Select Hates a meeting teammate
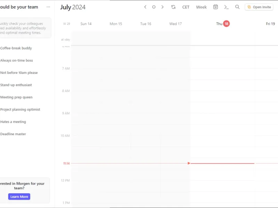The image size is (278, 208). 13,122
